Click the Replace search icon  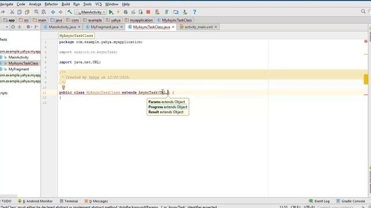(x=44, y=12)
